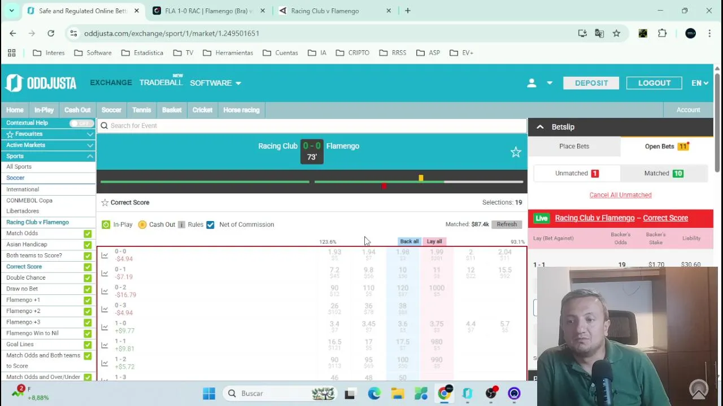Open chart icon for 1 - 2 row
The width and height of the screenshot is (723, 406).
(104, 364)
